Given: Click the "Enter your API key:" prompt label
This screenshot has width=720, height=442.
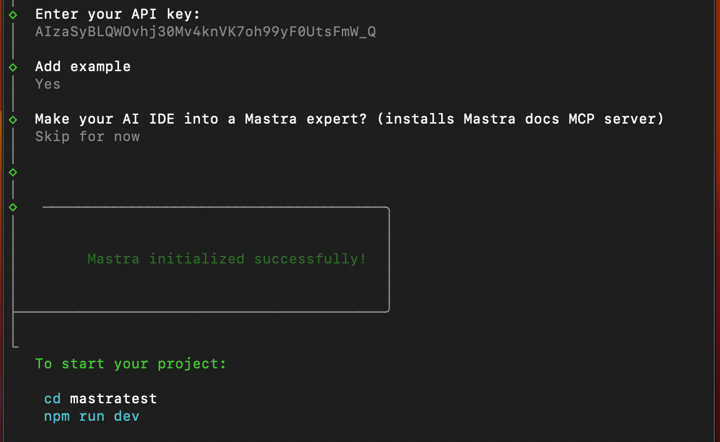Looking at the screenshot, I should 118,14.
